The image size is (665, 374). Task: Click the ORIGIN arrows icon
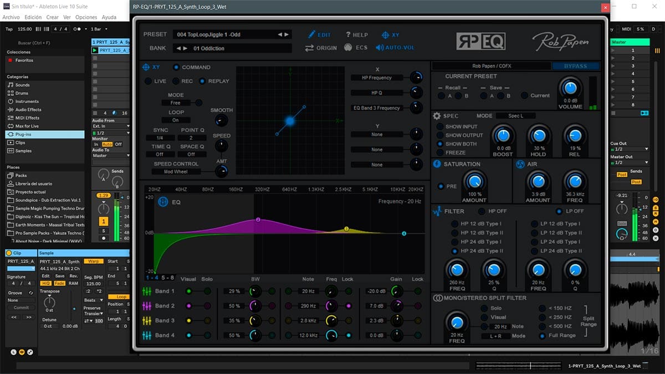309,48
